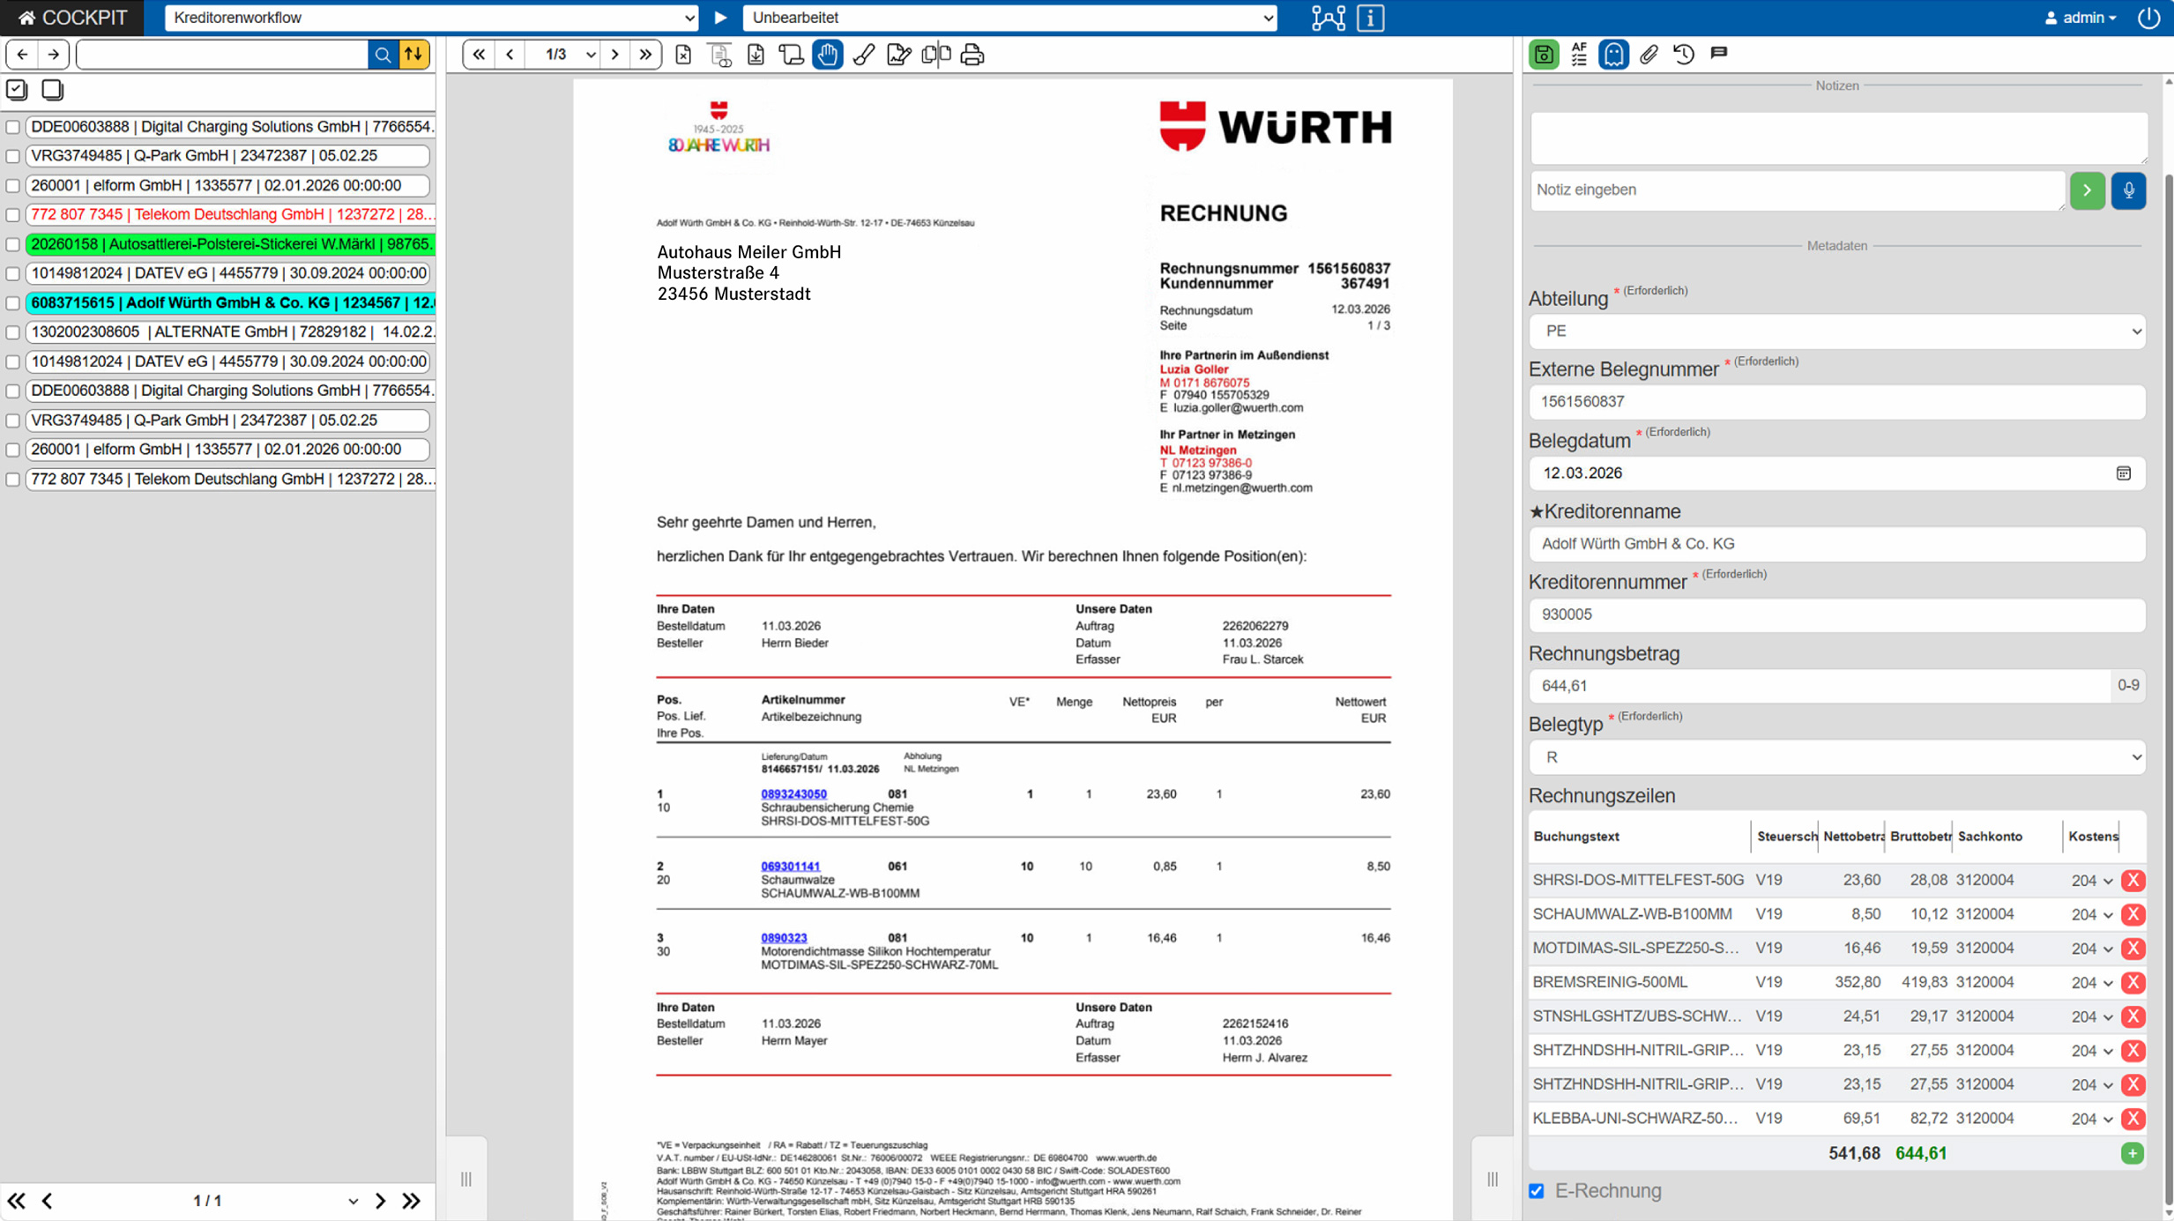Run workflow with play arrow button
The width and height of the screenshot is (2174, 1221).
[x=720, y=18]
